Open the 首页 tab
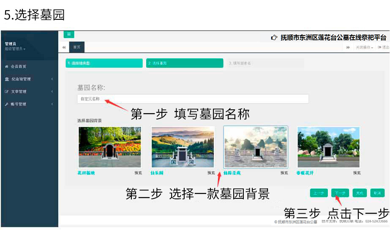 pyautogui.click(x=77, y=47)
